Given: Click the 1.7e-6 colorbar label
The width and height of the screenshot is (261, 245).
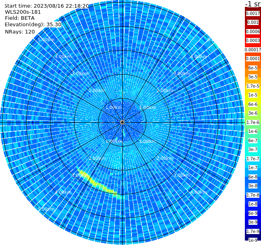Looking at the screenshot, I should [253, 122].
